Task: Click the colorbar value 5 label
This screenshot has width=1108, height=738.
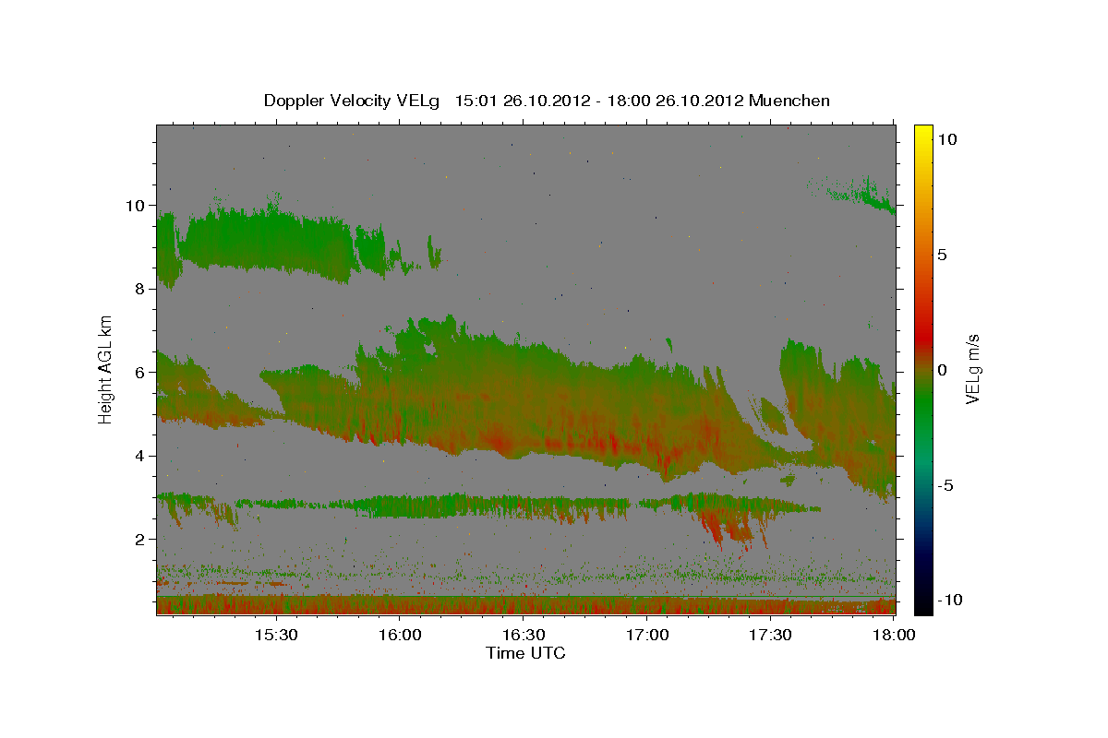Action: (x=942, y=255)
